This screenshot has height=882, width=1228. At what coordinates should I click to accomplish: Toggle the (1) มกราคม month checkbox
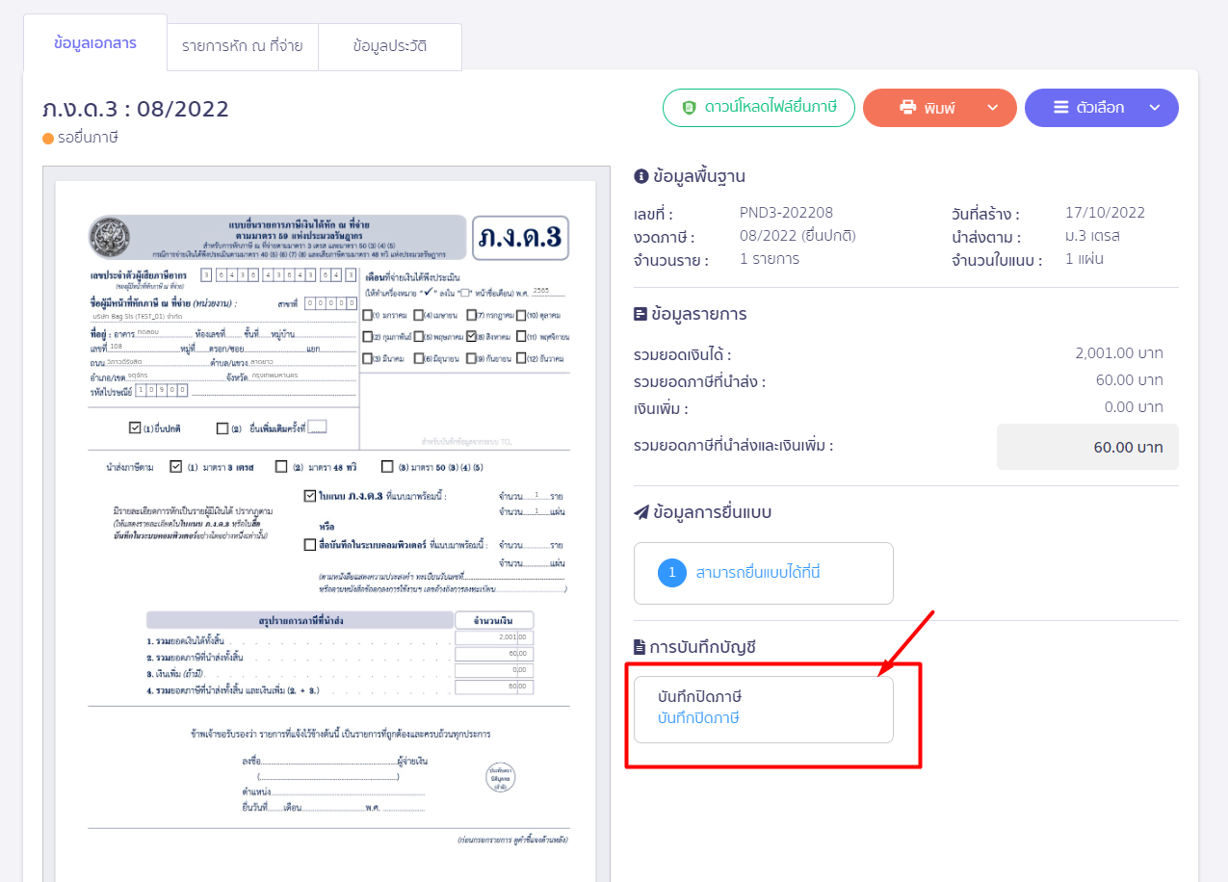coord(369,315)
